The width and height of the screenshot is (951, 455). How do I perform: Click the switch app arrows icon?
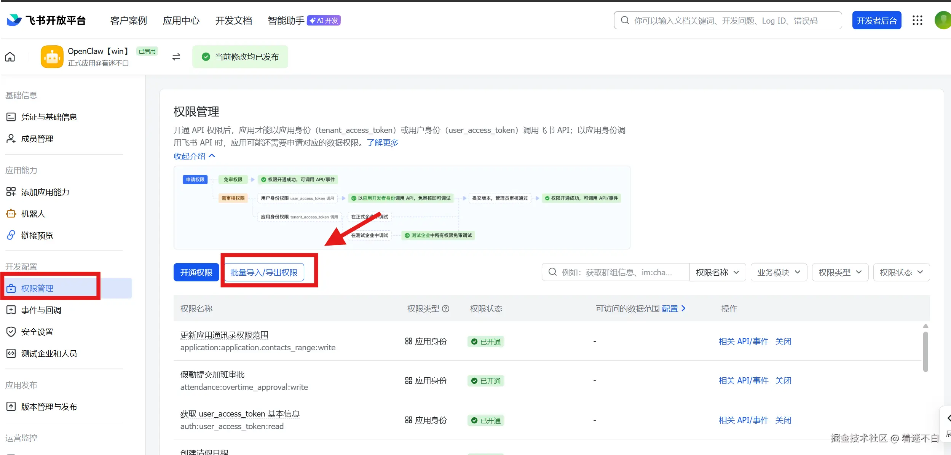coord(176,57)
